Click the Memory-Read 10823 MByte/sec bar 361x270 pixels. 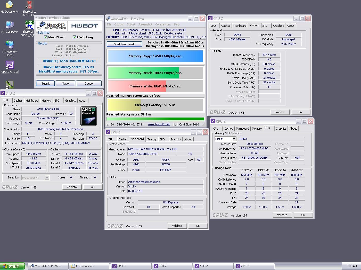(x=155, y=73)
